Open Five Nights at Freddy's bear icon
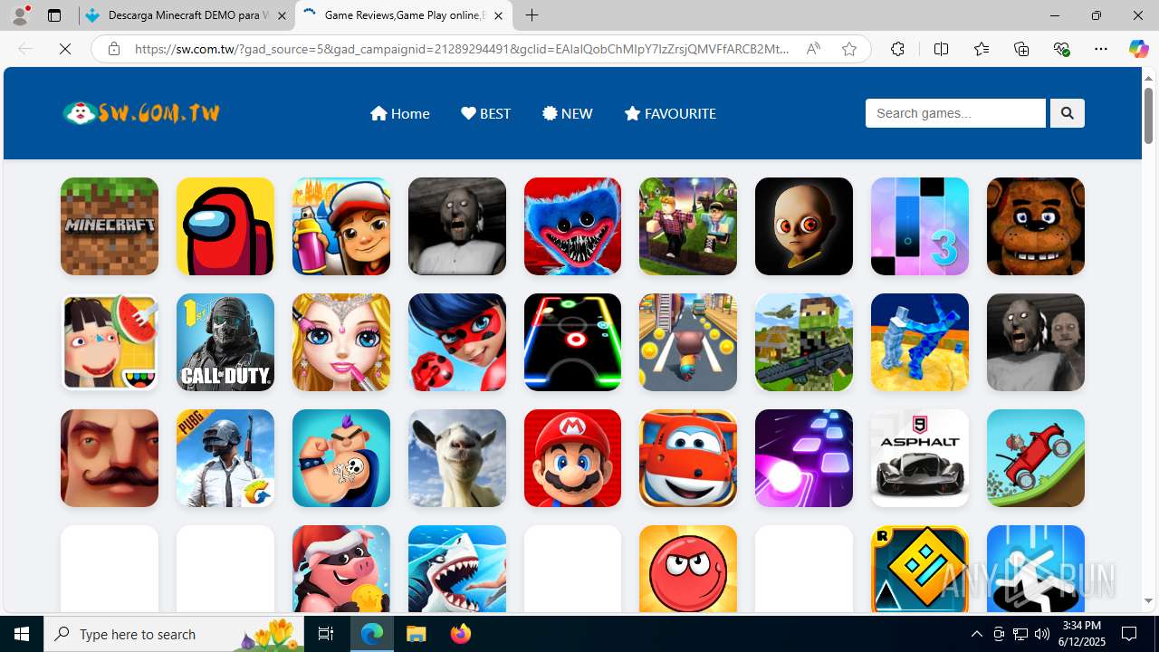 pos(1036,226)
